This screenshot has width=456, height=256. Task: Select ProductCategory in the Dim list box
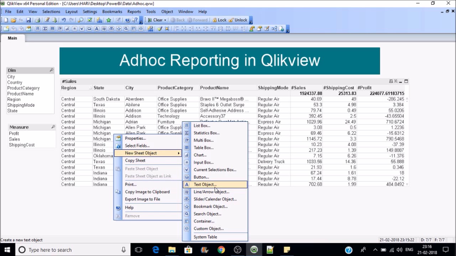(x=24, y=88)
